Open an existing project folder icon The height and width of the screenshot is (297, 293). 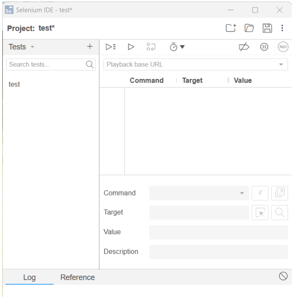[249, 28]
